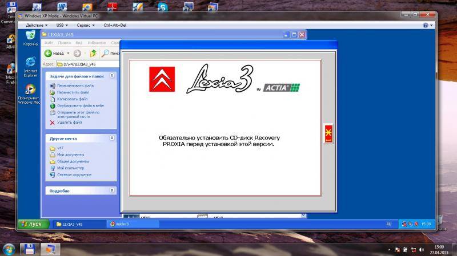Image resolution: width=457 pixels, height=256 pixels.
Task: Open the Virtual PC help icon
Action: point(425,25)
